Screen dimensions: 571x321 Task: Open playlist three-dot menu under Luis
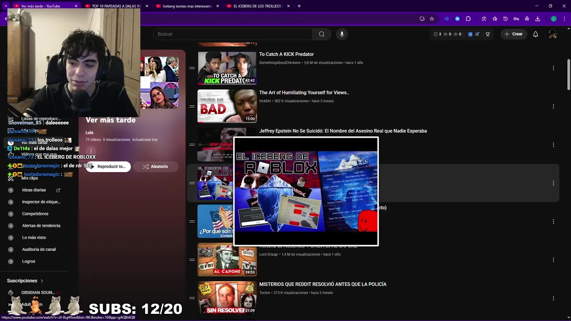coord(91,151)
